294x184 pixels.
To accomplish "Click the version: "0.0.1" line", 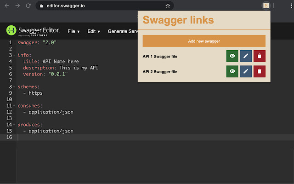I will tap(45, 74).
